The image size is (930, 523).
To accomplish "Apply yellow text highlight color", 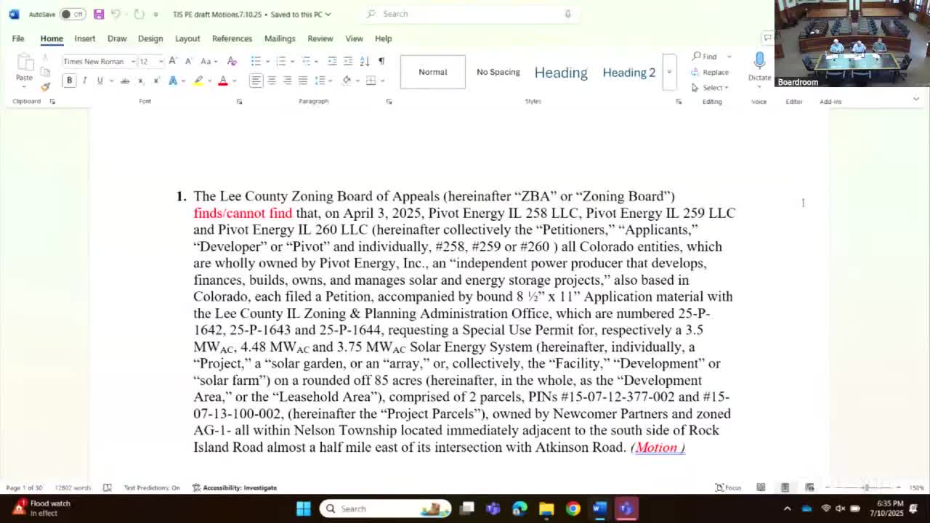I will [197, 80].
